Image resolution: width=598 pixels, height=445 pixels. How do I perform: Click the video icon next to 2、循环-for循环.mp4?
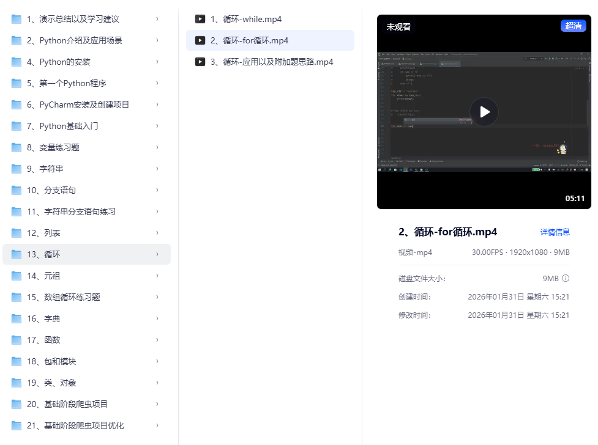200,40
